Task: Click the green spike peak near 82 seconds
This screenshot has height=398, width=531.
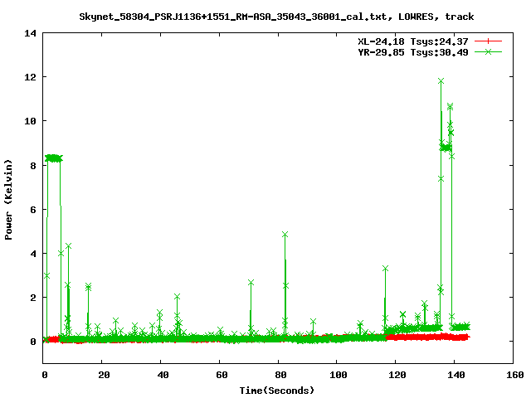Action: click(285, 234)
